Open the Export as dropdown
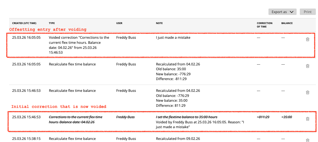Screen dimensions: 318x142 tap(282, 12)
